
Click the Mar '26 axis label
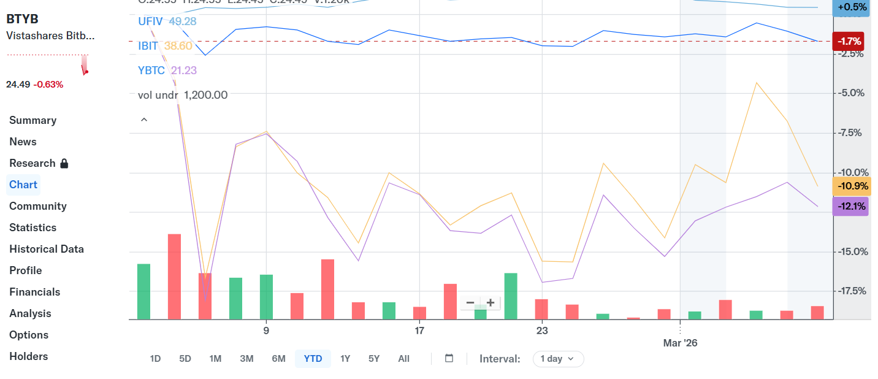680,343
